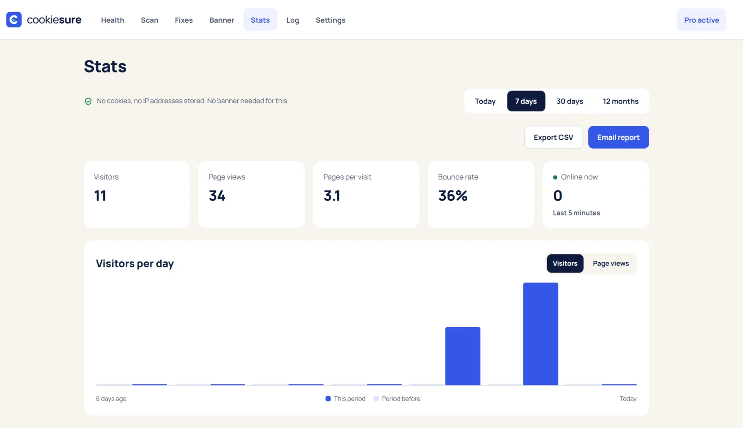This screenshot has width=743, height=428.
Task: Click the Online now value 0
Action: coord(558,196)
